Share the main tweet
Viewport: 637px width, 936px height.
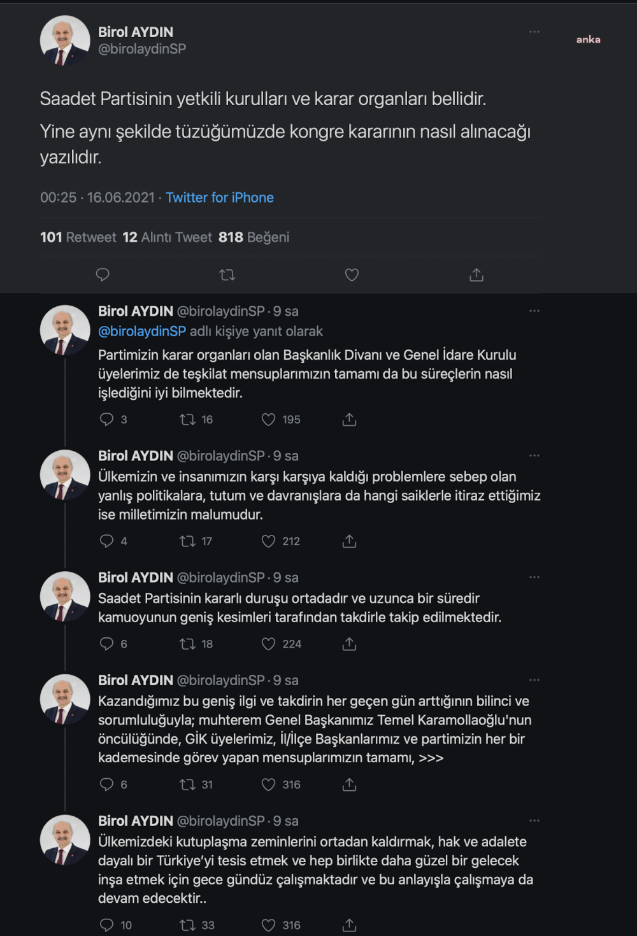click(476, 275)
